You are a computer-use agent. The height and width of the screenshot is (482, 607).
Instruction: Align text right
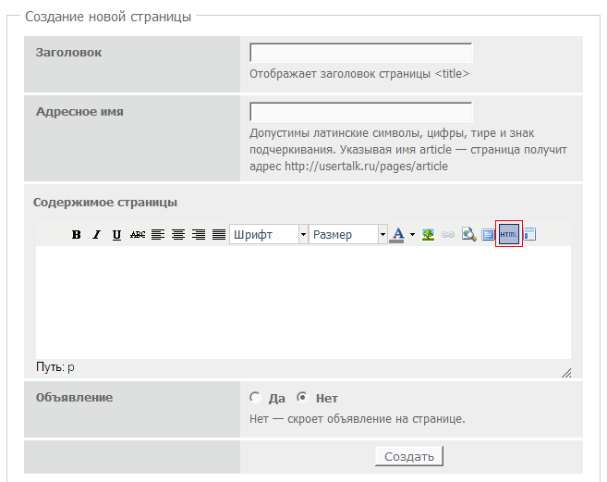[x=199, y=235]
